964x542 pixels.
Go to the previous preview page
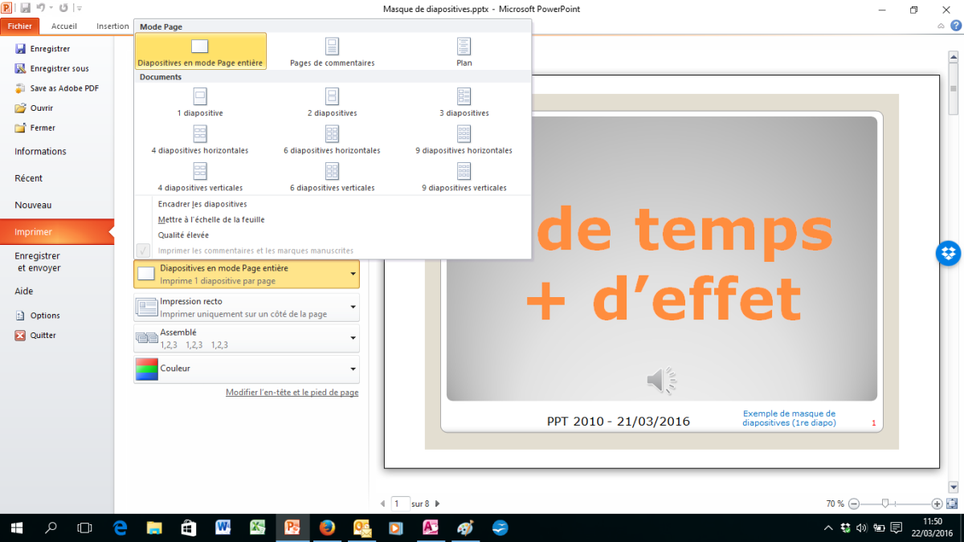[382, 504]
